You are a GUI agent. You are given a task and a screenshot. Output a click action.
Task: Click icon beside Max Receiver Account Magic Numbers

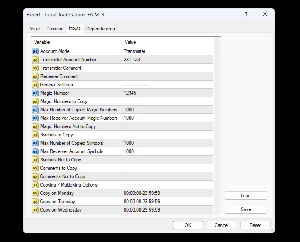click(x=35, y=118)
